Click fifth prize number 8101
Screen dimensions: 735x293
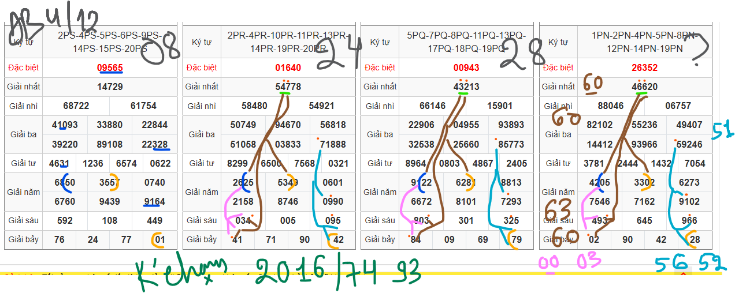point(466,201)
